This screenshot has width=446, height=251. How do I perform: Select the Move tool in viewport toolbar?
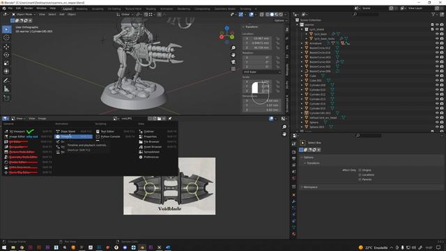point(6,47)
